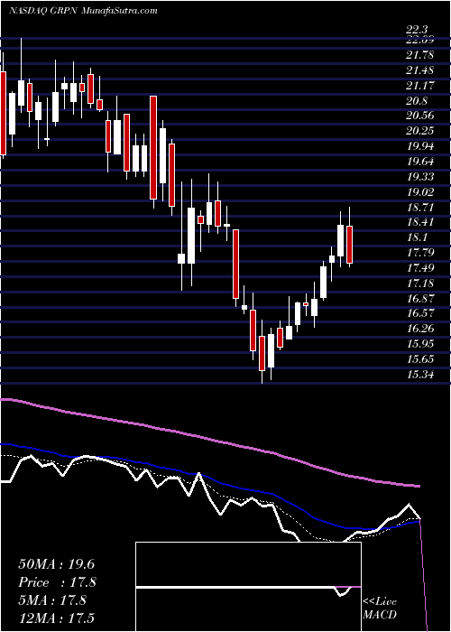Image resolution: width=451 pixels, height=632 pixels.
Task: Click the tall red candle at chart's peak 20.8
Action: point(153,147)
